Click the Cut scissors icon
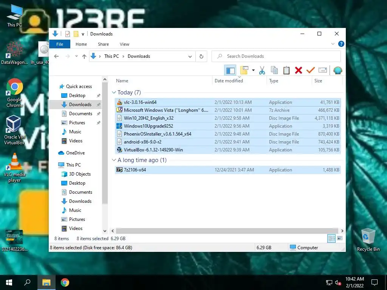Image resolution: width=387 pixels, height=290 pixels. [x=262, y=71]
